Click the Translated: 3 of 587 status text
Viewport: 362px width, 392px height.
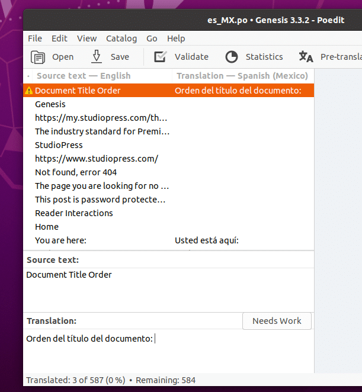click(x=76, y=380)
